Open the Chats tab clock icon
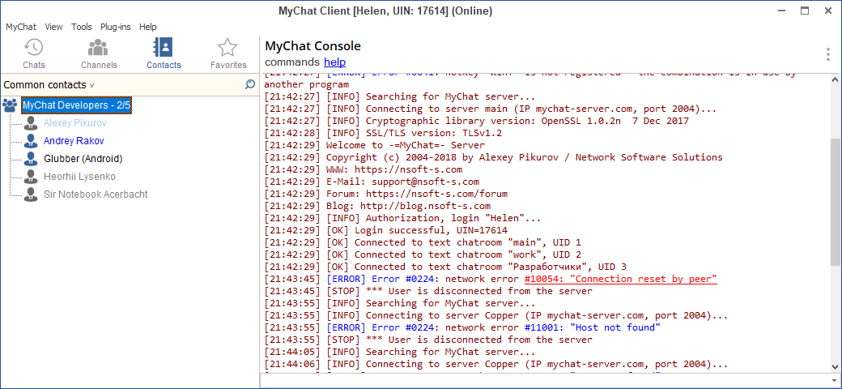This screenshot has width=842, height=389. (33, 47)
